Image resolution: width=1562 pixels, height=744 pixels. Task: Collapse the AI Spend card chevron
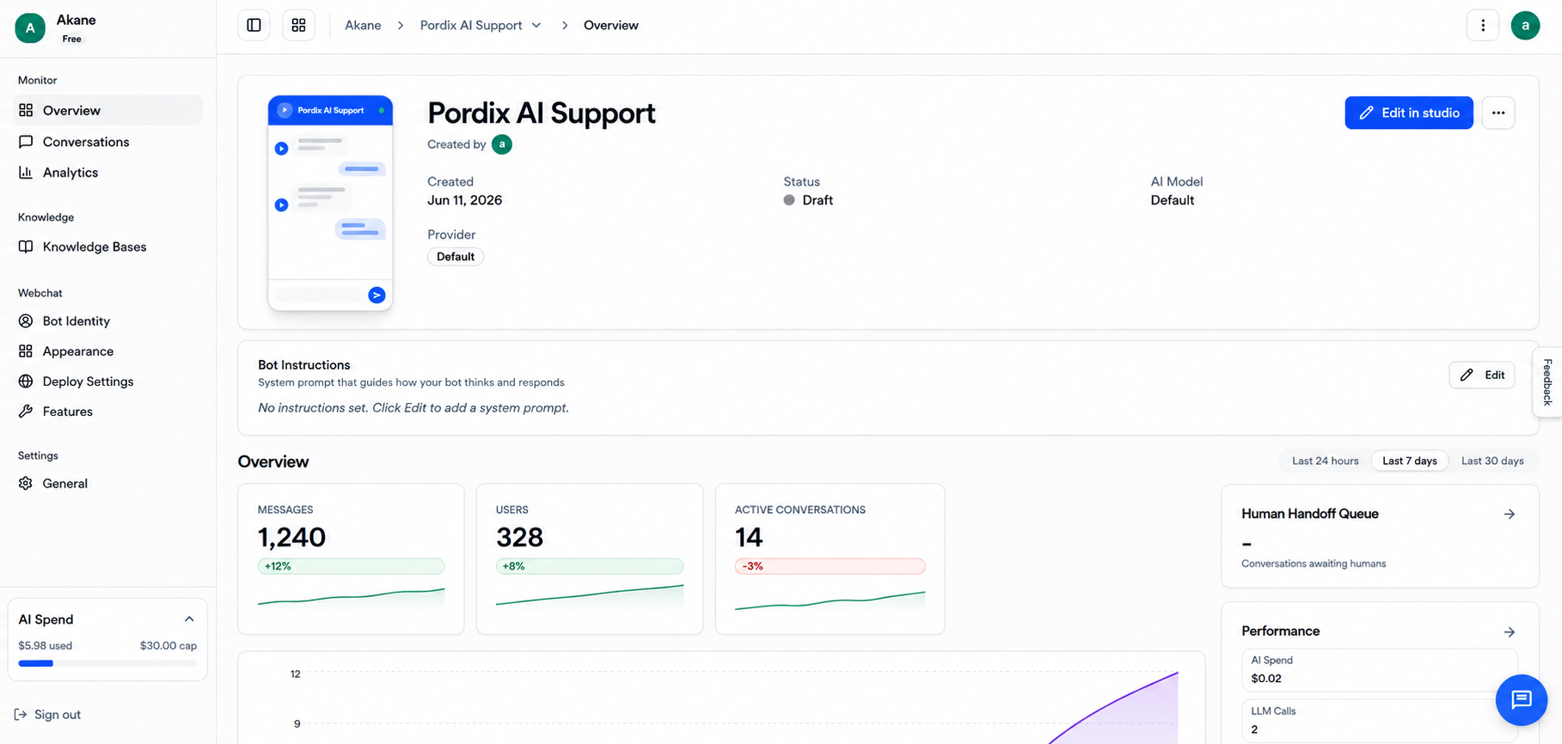189,619
